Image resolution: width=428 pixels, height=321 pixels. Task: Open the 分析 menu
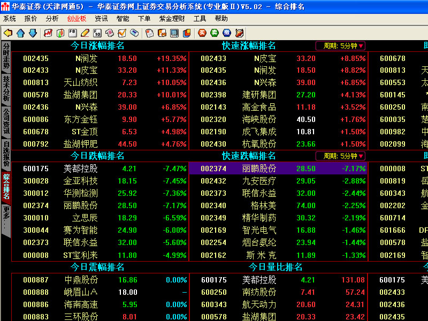[52, 19]
